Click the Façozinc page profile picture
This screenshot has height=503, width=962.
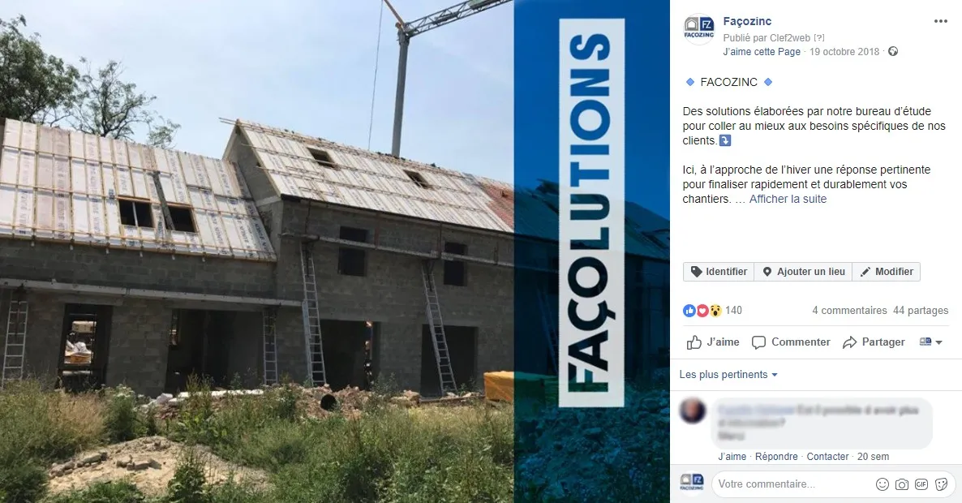coord(699,29)
